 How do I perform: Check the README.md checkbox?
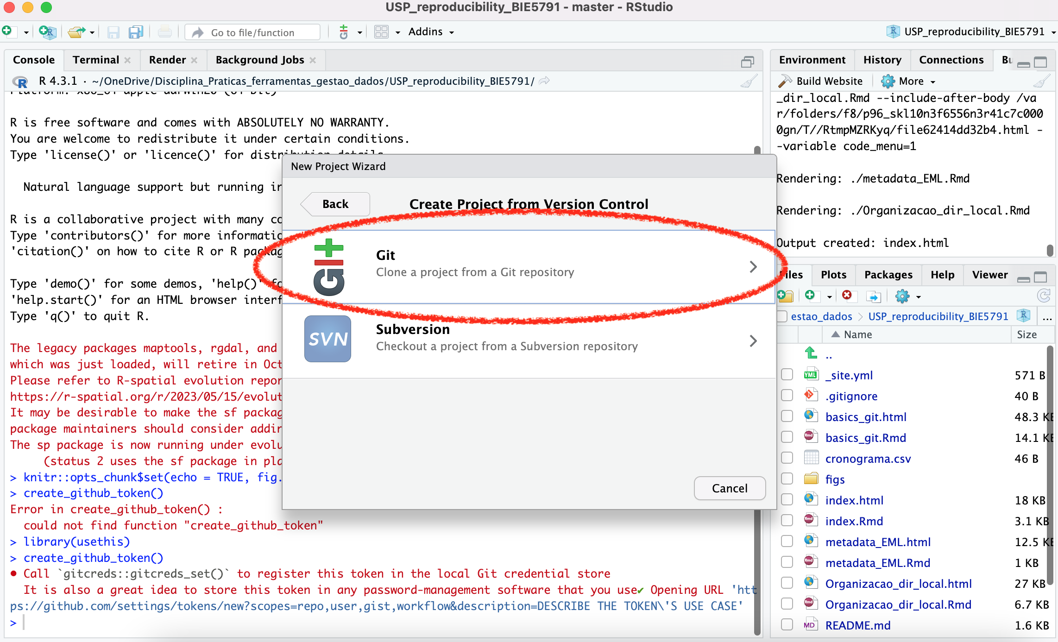click(787, 624)
